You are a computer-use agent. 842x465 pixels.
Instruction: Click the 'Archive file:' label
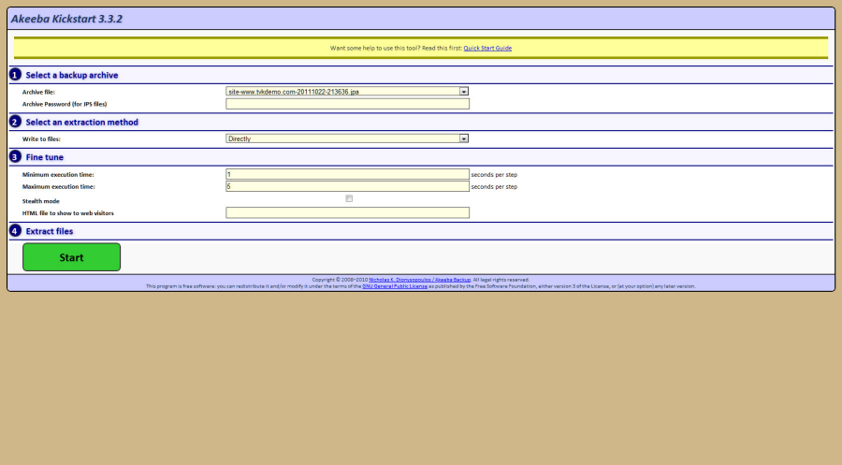pyautogui.click(x=38, y=92)
